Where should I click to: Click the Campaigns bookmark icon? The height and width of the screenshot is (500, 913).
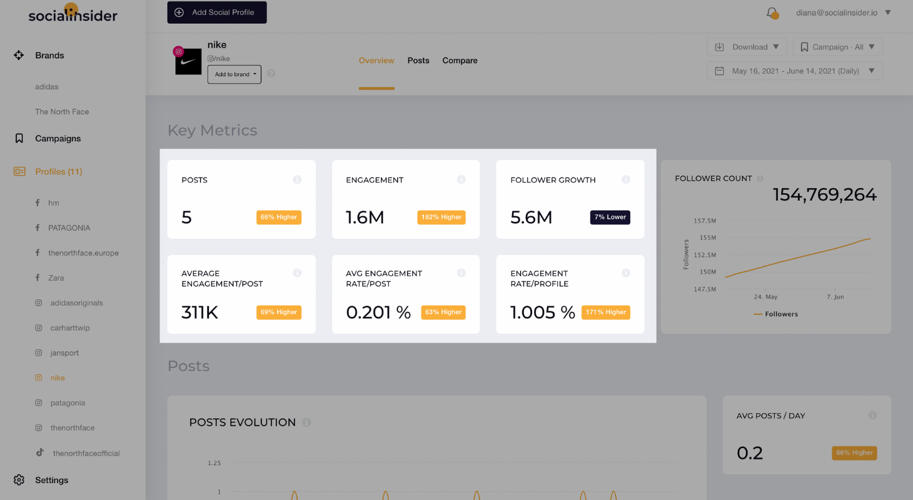19,138
